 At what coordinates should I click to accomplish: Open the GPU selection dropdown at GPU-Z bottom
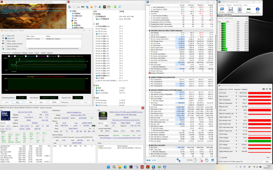pos(232,161)
